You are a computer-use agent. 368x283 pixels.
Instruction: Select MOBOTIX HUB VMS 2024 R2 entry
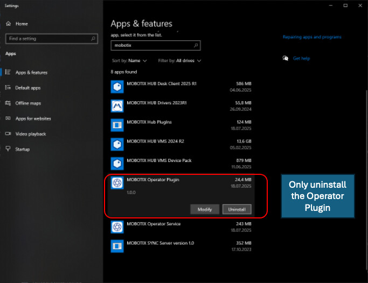pyautogui.click(x=181, y=144)
